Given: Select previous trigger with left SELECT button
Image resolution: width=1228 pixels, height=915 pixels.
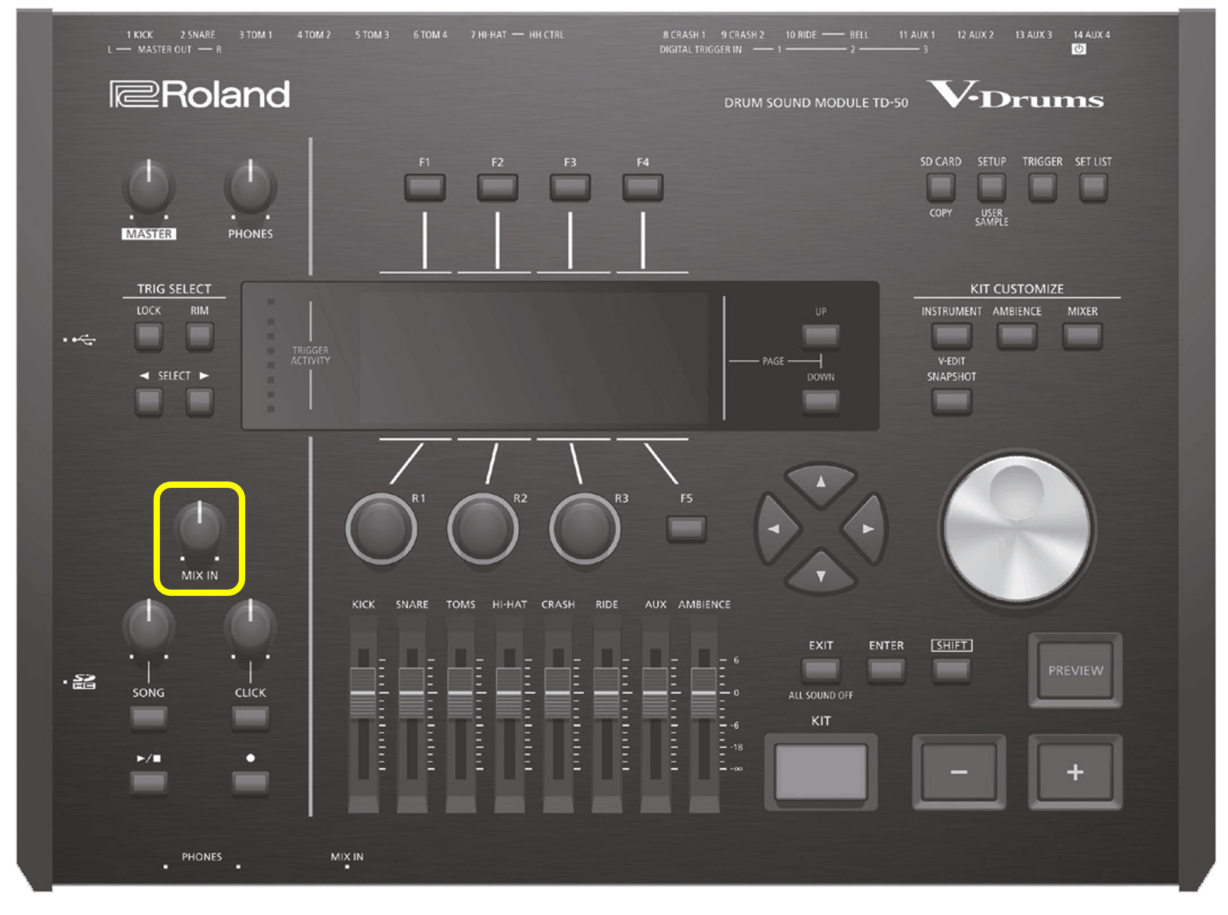Looking at the screenshot, I should (149, 402).
